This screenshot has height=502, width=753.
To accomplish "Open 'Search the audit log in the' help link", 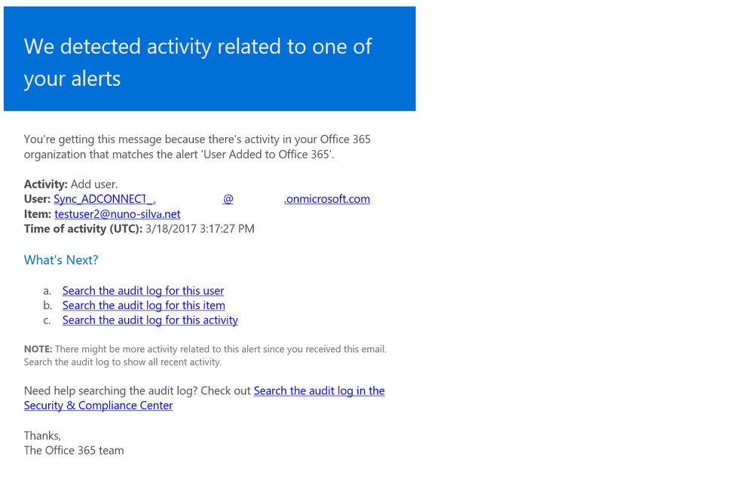I will tap(319, 390).
